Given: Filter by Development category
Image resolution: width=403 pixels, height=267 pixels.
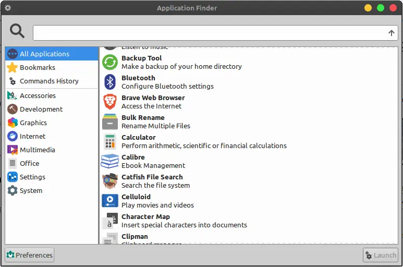Looking at the screenshot, I should tap(52, 109).
